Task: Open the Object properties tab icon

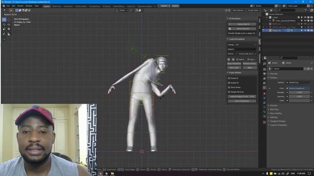Action: click(264, 93)
